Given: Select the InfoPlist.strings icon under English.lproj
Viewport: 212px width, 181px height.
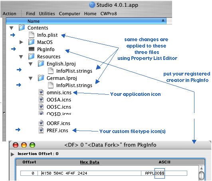Looking at the screenshot, I should (x=51, y=71).
